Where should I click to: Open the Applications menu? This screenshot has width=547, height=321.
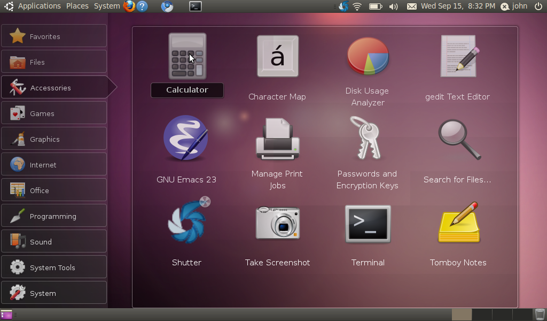[39, 6]
